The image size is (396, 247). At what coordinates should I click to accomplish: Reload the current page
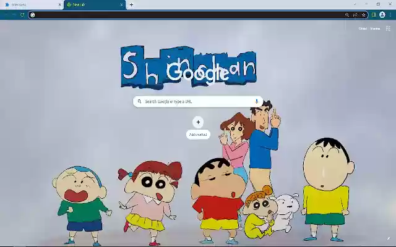[22, 15]
